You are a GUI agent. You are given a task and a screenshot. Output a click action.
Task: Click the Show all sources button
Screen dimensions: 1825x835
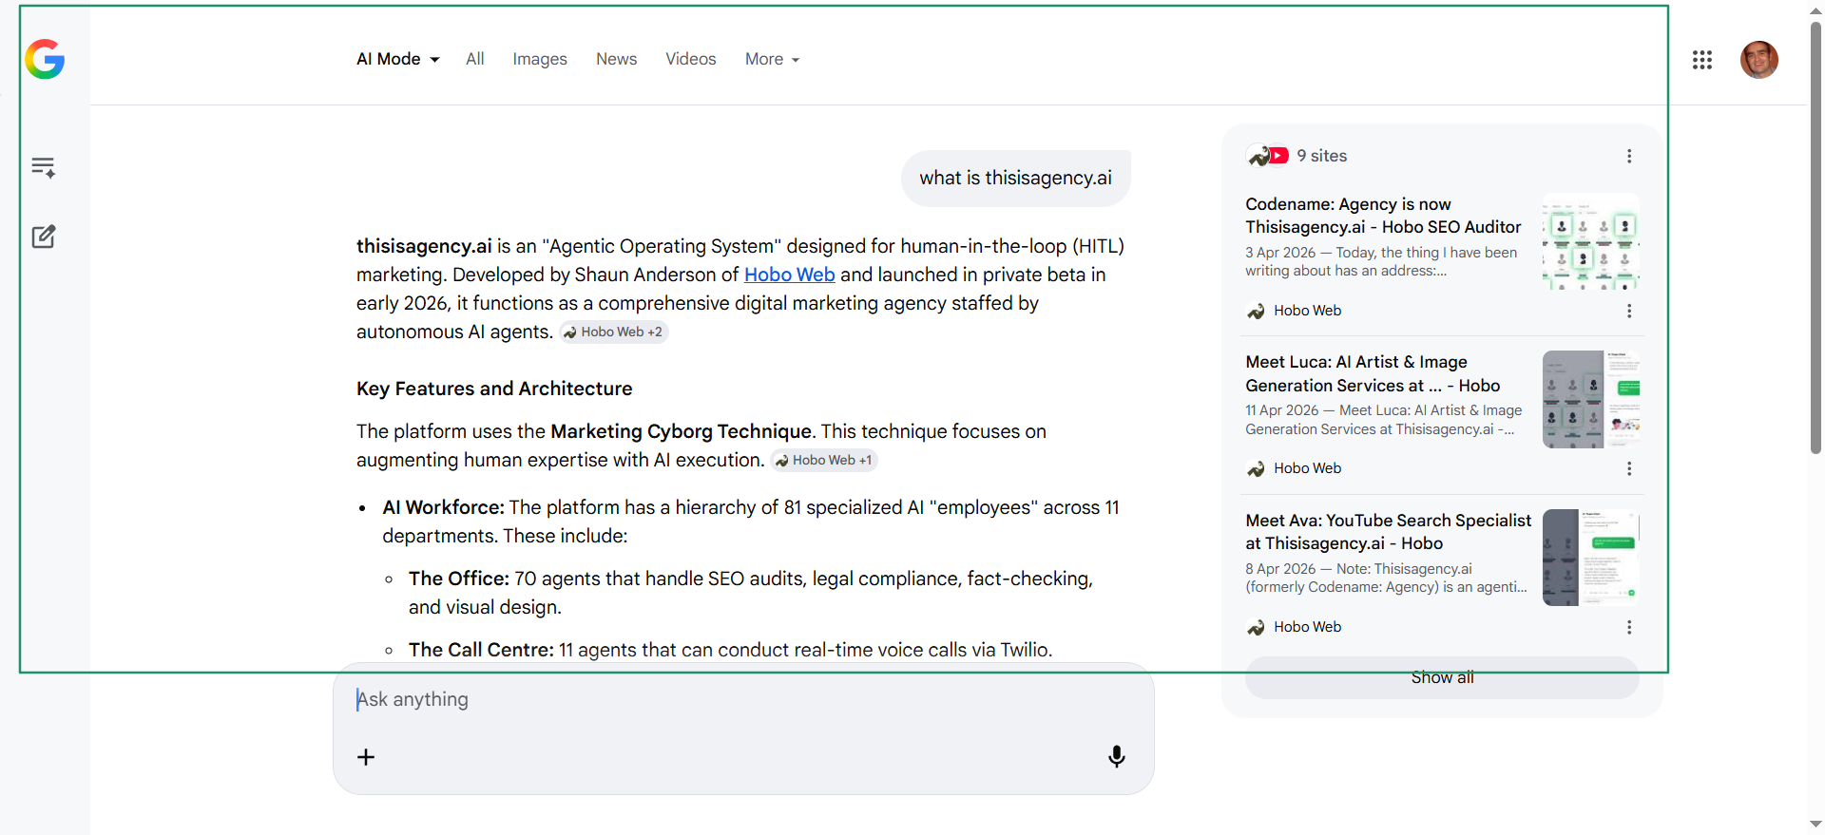point(1441,677)
